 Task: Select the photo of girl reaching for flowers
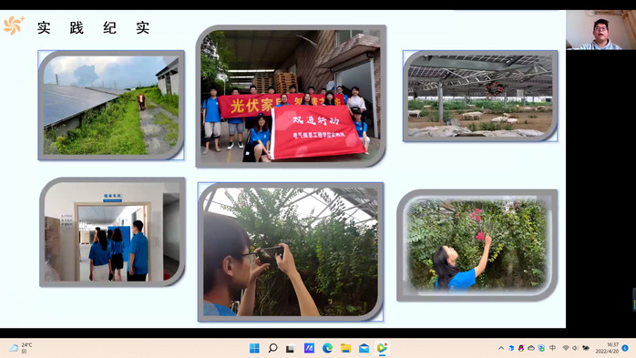[x=477, y=245]
